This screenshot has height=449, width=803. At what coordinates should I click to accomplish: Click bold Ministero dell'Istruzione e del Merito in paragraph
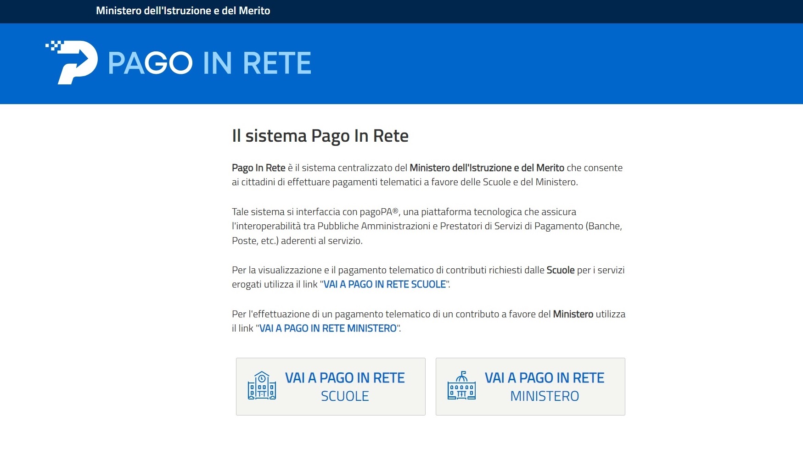click(x=487, y=168)
